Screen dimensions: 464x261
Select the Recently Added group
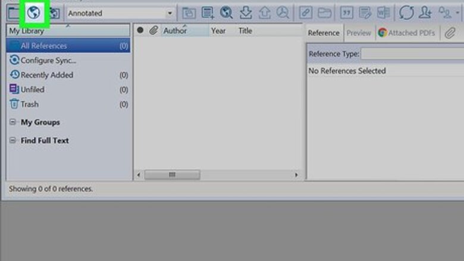coord(68,75)
